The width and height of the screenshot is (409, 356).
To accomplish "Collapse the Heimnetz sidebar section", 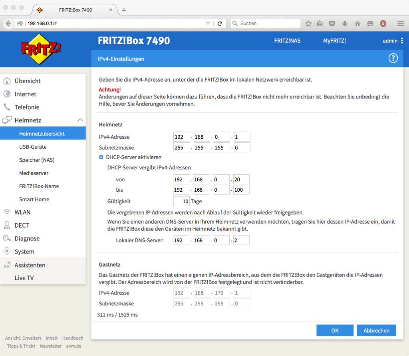I will (x=80, y=120).
